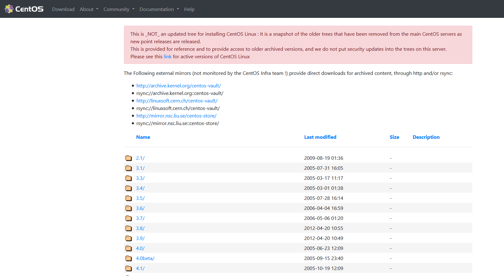Click the rsync://linuxsoft.cern.ch/centos-vault/ text
The height and width of the screenshot is (276, 504).
(178, 108)
